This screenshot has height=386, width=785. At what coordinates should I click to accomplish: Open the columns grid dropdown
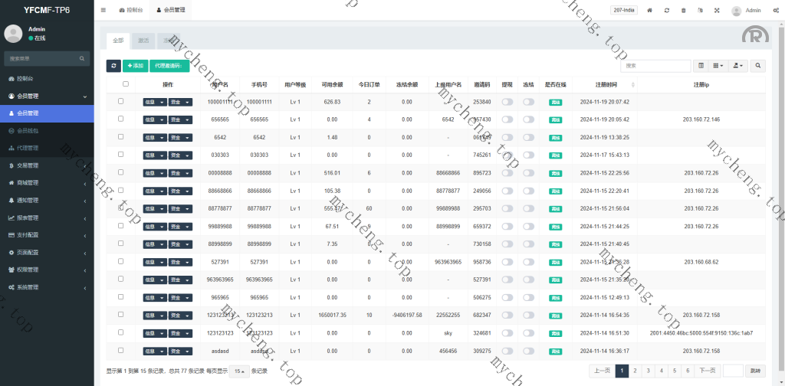coord(718,66)
